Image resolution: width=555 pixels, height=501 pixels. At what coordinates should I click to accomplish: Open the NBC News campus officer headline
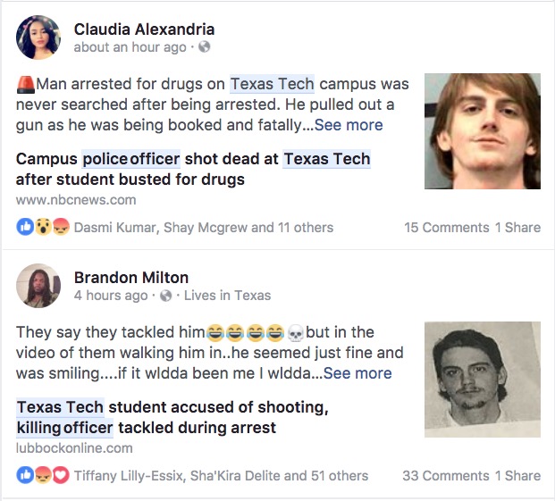coord(193,170)
